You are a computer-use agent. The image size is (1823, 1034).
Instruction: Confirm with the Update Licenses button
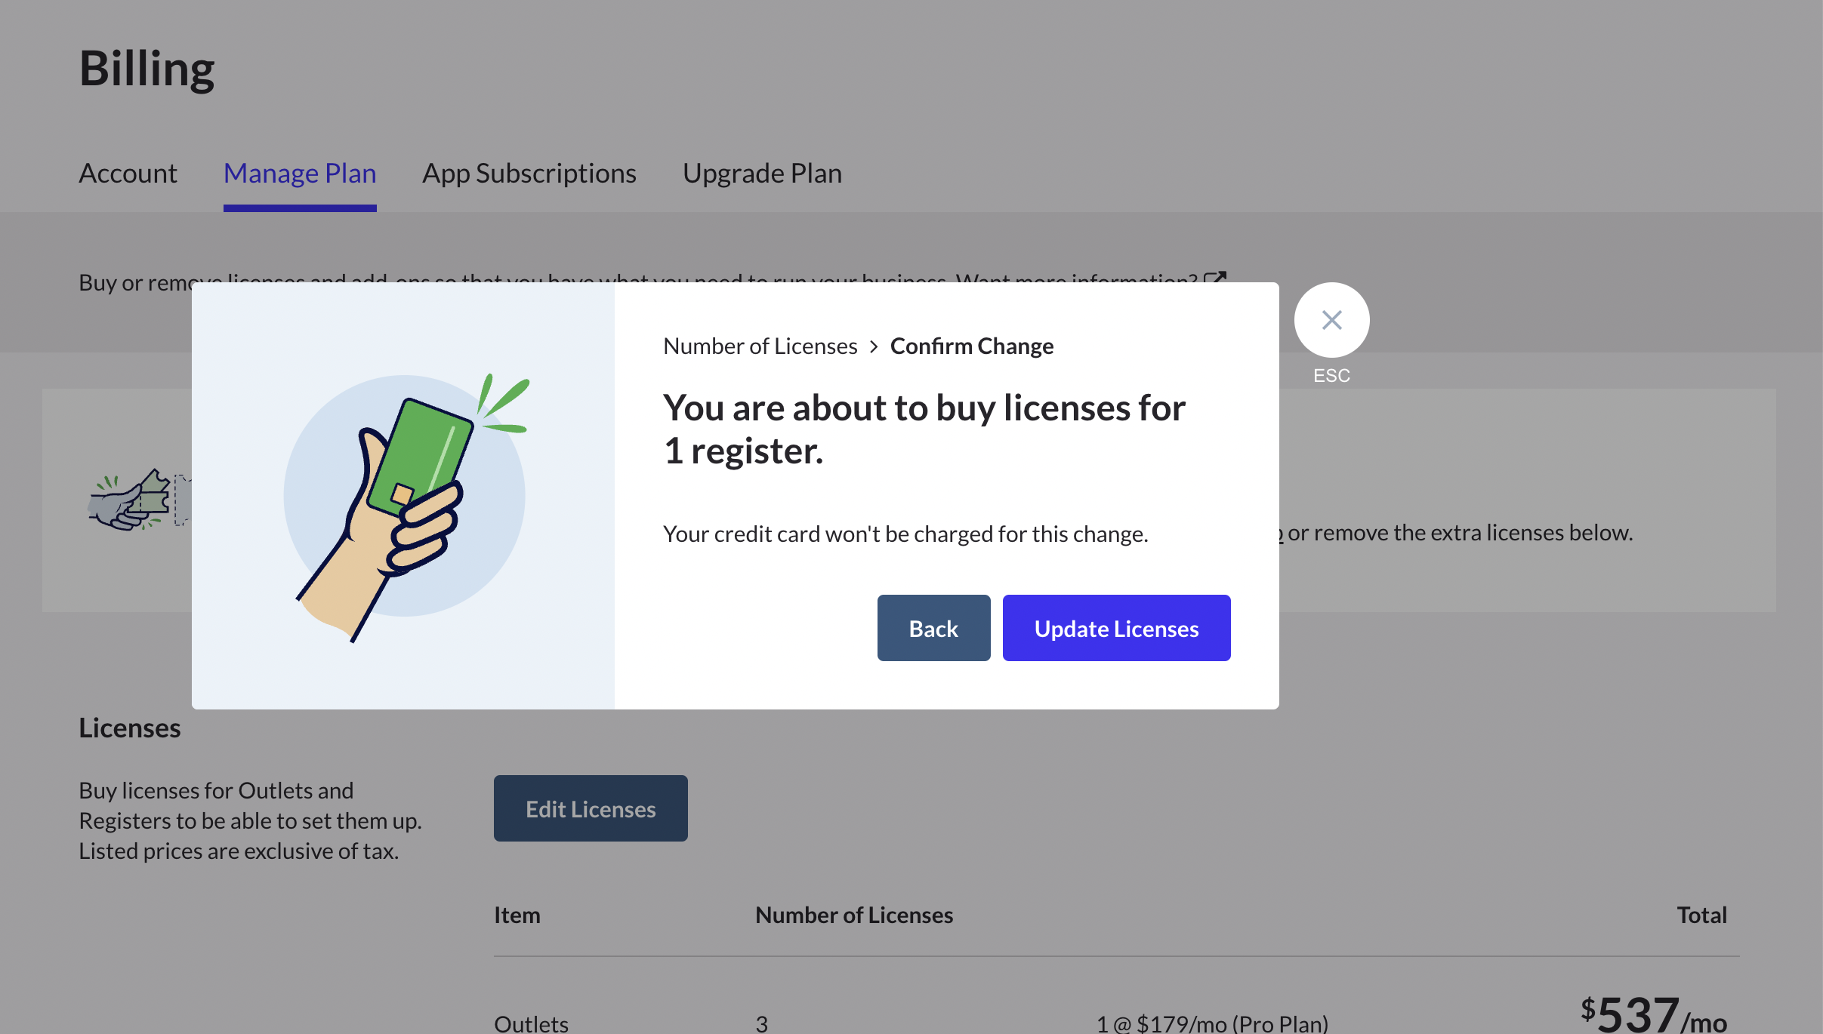(x=1116, y=628)
